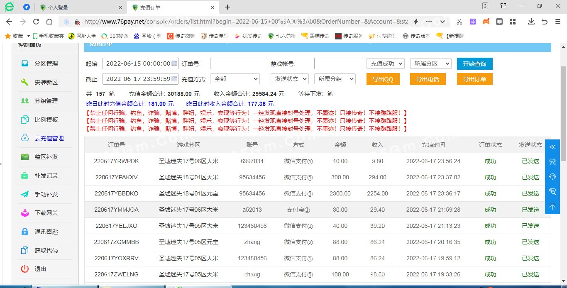Click order number 220617ZGMMBB
Screen dimensions: 567x288
pyautogui.click(x=116, y=242)
